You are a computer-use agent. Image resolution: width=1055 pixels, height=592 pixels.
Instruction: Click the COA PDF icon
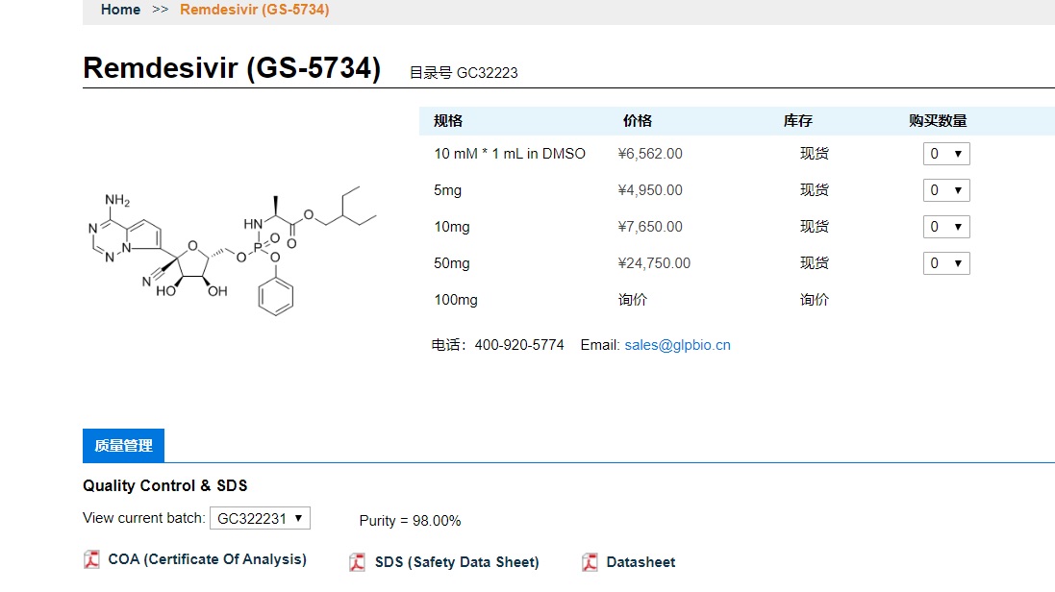[92, 559]
